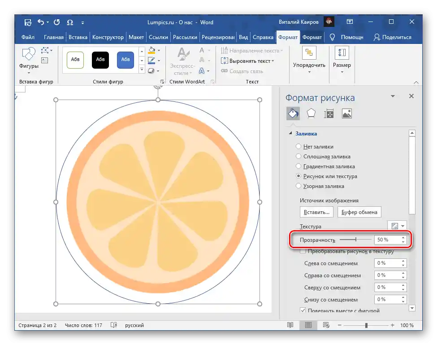The image size is (437, 345).
Task: Select the 'Нет заливки' radio option
Action: [x=299, y=147]
